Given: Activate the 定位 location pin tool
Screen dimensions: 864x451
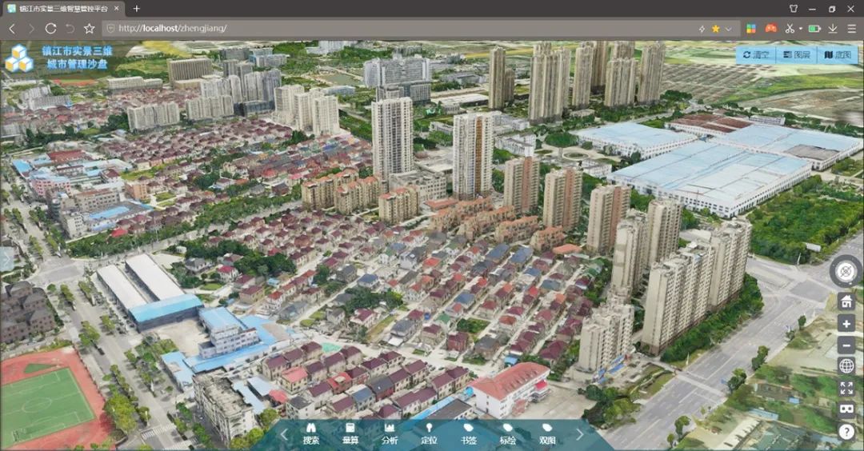Looking at the screenshot, I should coord(429,433).
